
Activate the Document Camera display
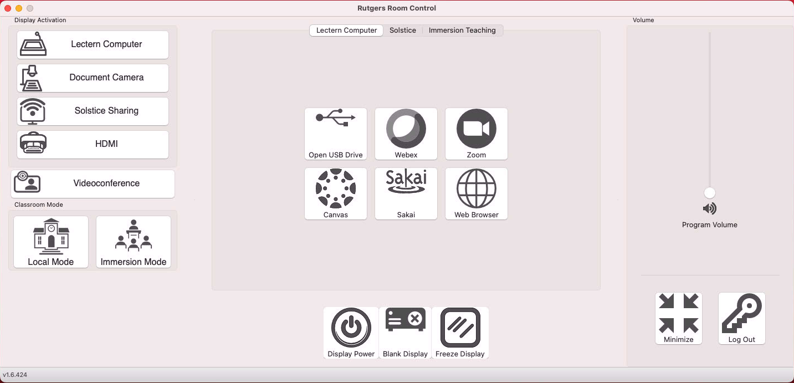coord(93,78)
